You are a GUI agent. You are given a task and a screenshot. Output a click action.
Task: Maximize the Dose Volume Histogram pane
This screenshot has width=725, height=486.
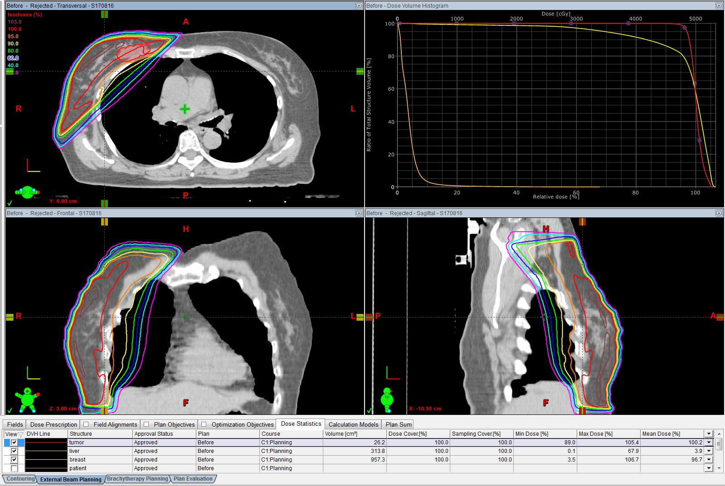[x=719, y=6]
